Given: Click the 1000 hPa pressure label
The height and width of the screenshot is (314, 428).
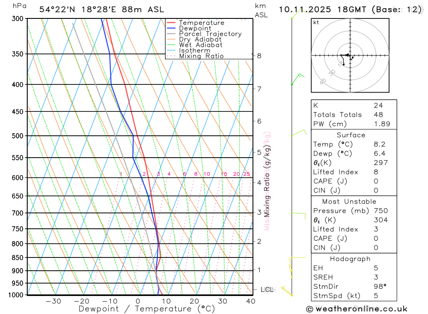Looking at the screenshot, I should (x=16, y=295).
